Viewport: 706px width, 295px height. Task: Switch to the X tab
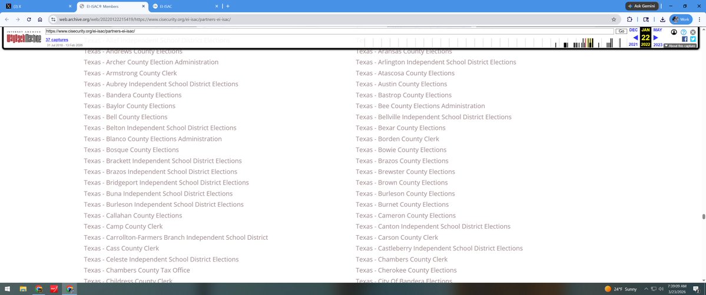(x=35, y=6)
